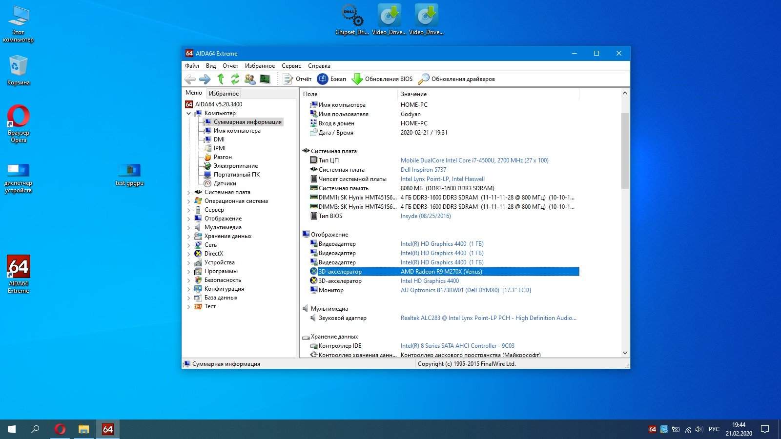Open Обновления BIOS from toolbar

382,79
